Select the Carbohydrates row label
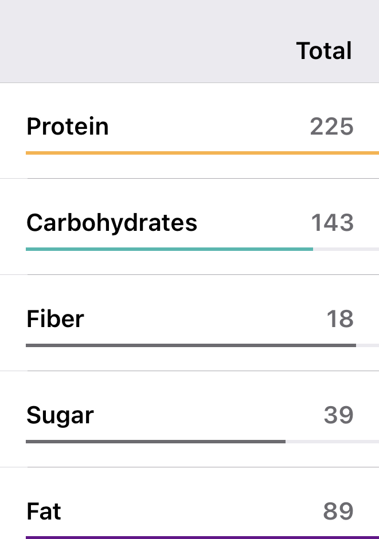 coord(112,222)
